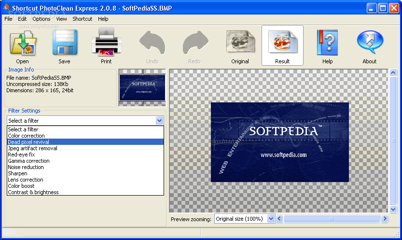The width and height of the screenshot is (402, 240).
Task: Minimize the PhotoClean Express window
Action: tap(372, 8)
